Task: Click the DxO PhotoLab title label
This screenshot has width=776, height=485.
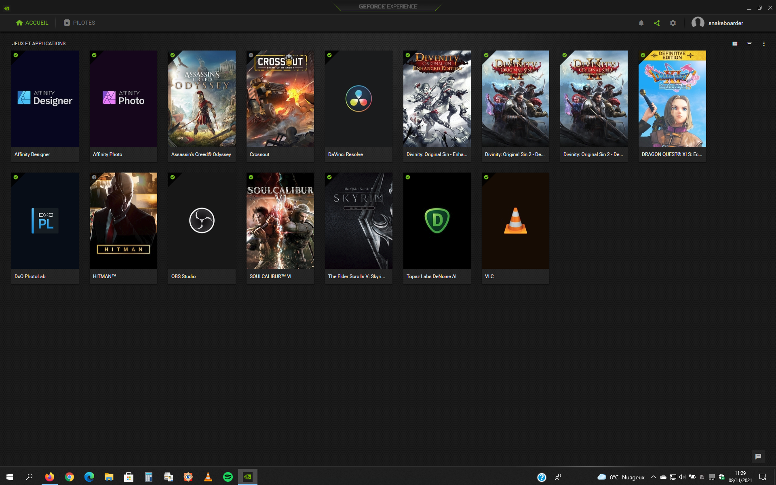Action: click(30, 276)
